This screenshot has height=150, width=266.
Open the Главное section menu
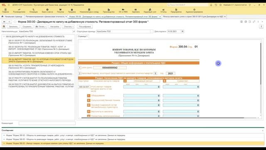5,11
